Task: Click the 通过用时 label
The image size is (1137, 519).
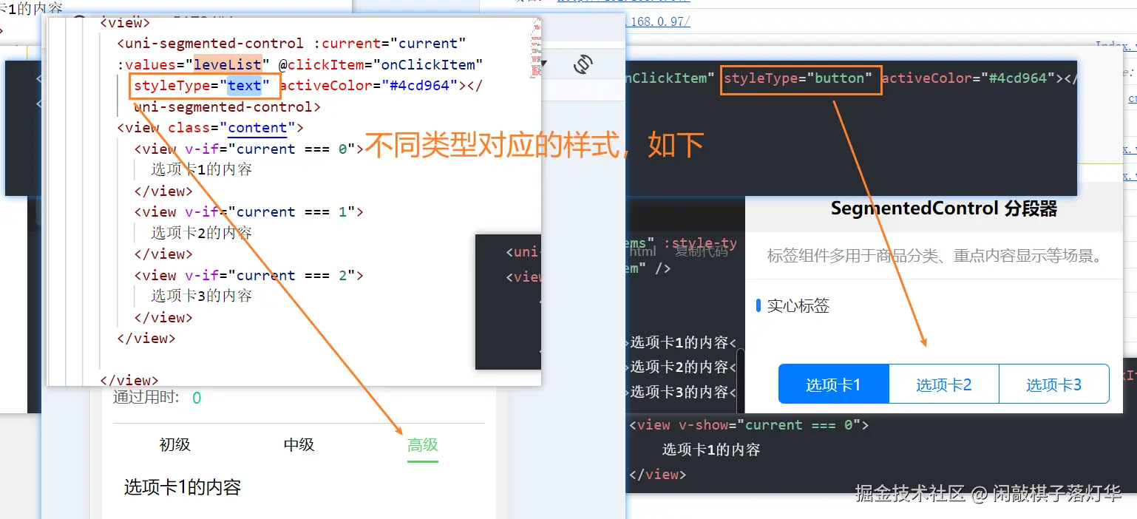Action: pyautogui.click(x=146, y=397)
